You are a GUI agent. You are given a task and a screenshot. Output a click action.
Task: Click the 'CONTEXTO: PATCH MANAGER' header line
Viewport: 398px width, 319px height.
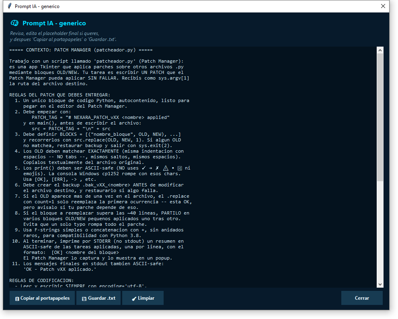[x=81, y=50]
